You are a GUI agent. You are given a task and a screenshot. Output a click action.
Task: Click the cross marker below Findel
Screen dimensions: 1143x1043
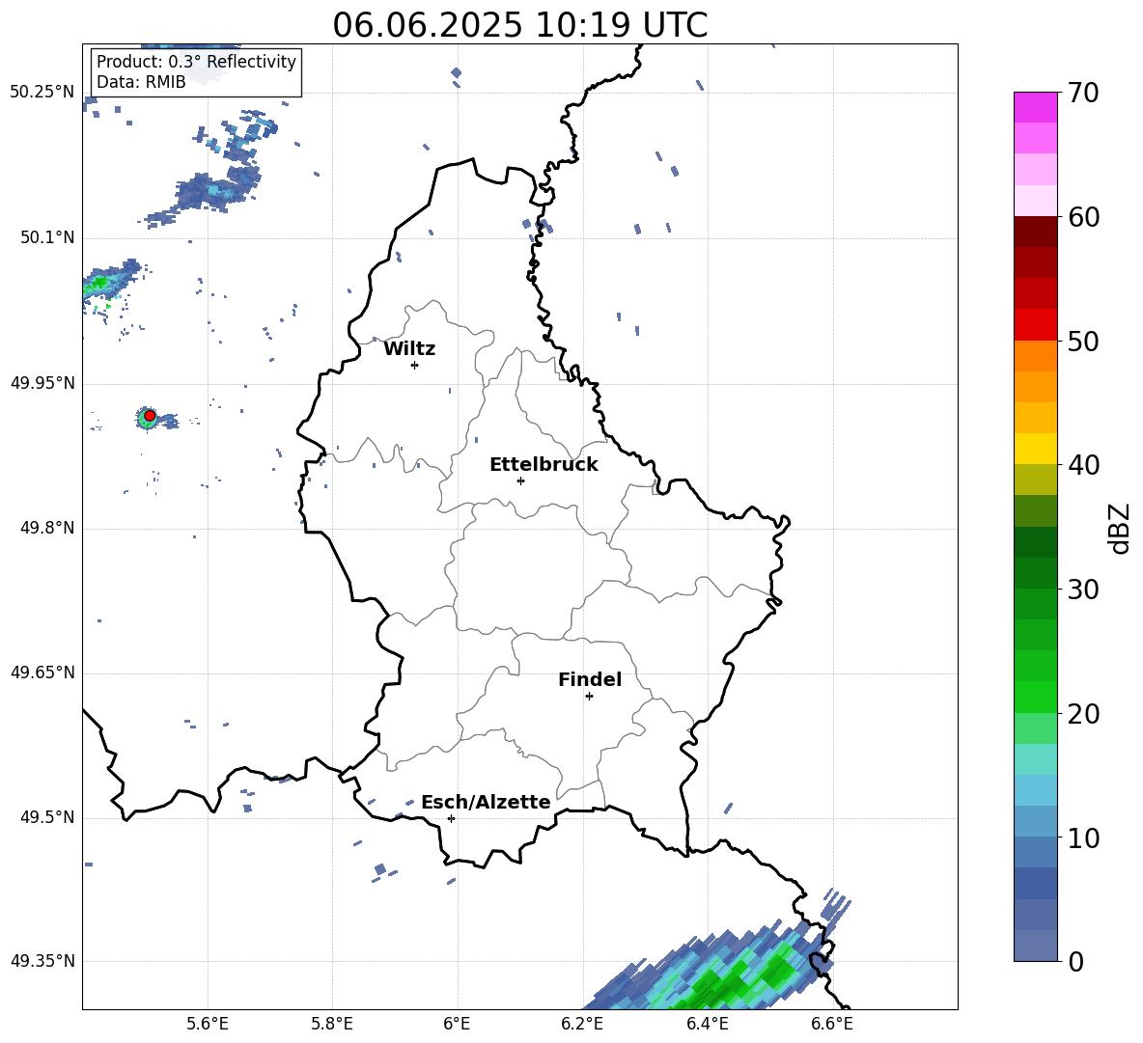[589, 697]
